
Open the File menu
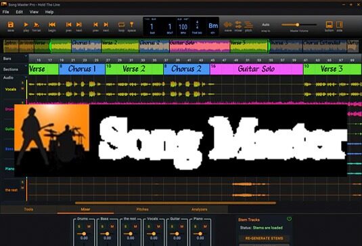point(5,12)
